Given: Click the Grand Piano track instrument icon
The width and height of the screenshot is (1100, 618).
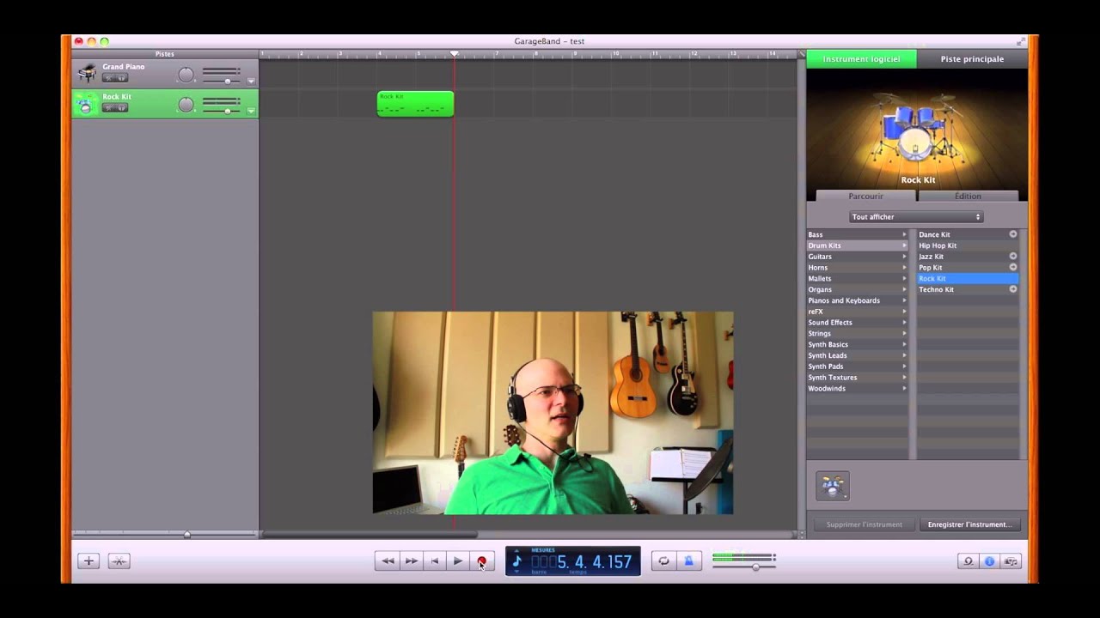Looking at the screenshot, I should point(87,74).
